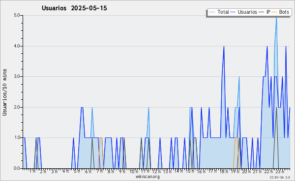The height and width of the screenshot is (181, 295).
Task: Click the '23 h' x-axis label
Action: pos(280,171)
